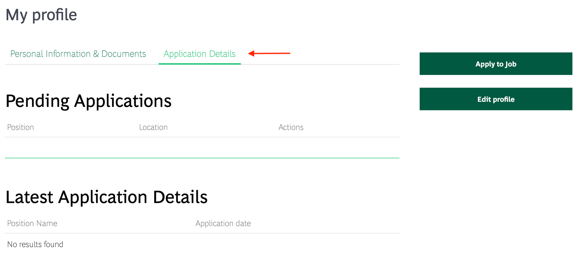Viewport: 585px width, 268px height.
Task: Click the green underline beneath Application Details
Action: point(199,64)
